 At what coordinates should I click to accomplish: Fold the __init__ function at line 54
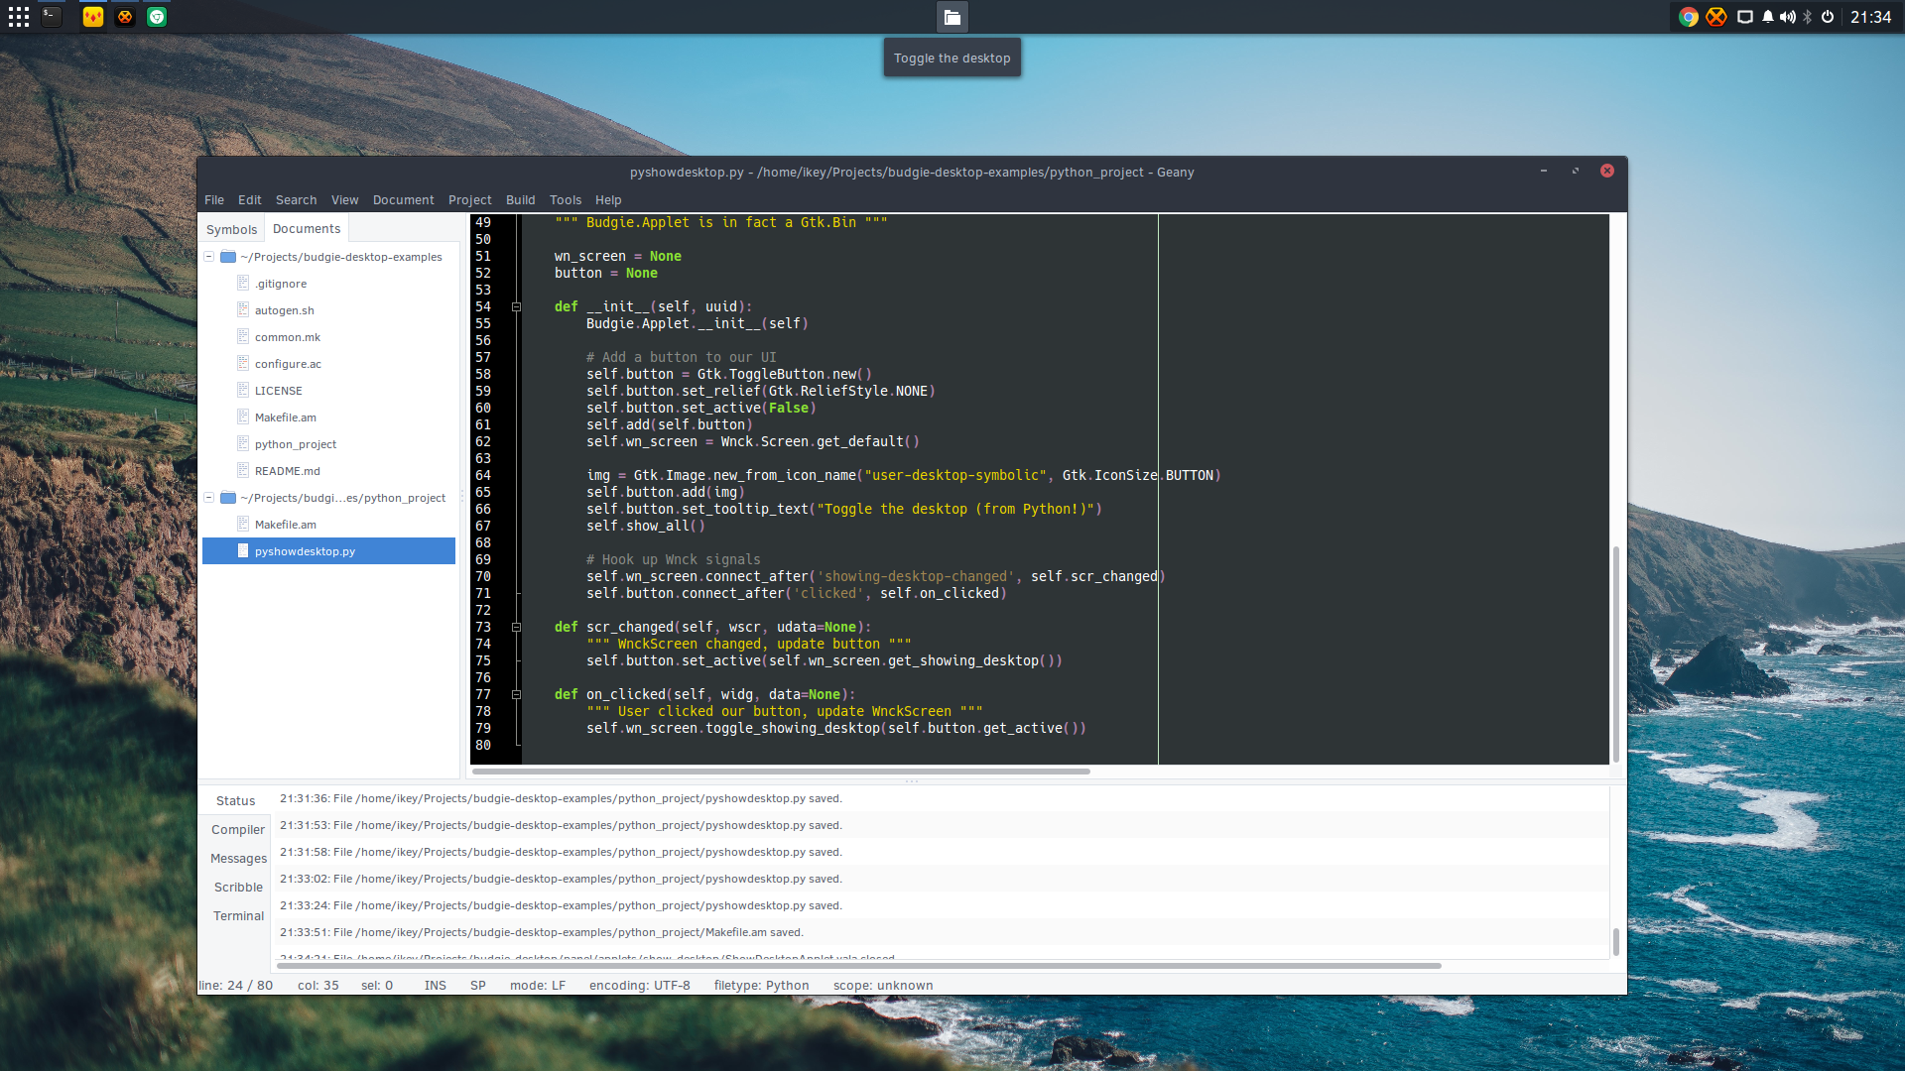point(516,307)
